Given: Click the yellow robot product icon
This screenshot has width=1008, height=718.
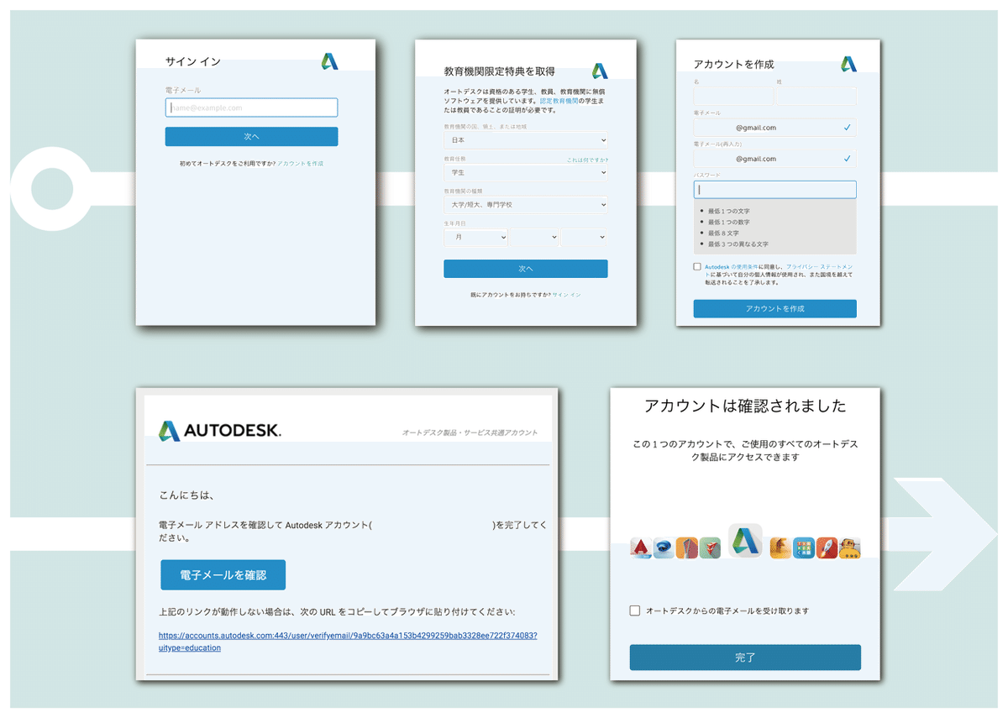Looking at the screenshot, I should pyautogui.click(x=850, y=549).
